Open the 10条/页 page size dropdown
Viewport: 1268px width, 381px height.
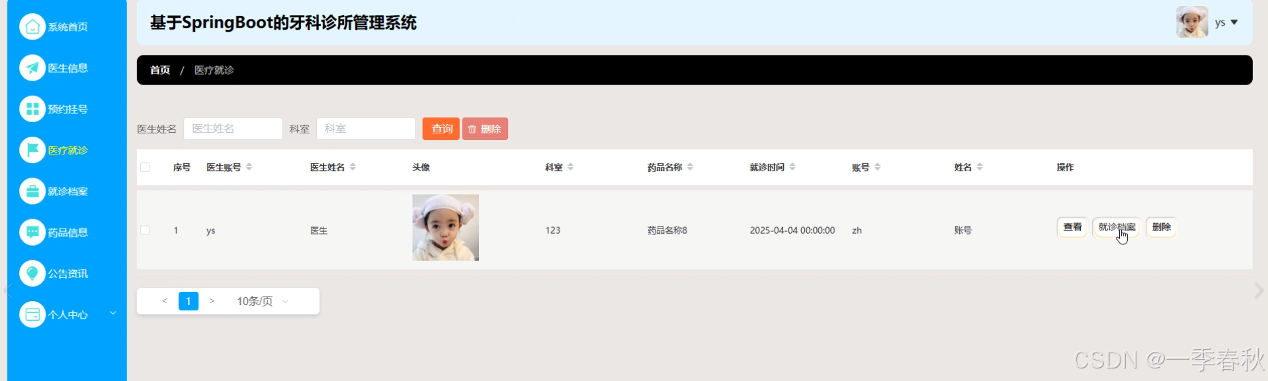tap(263, 301)
